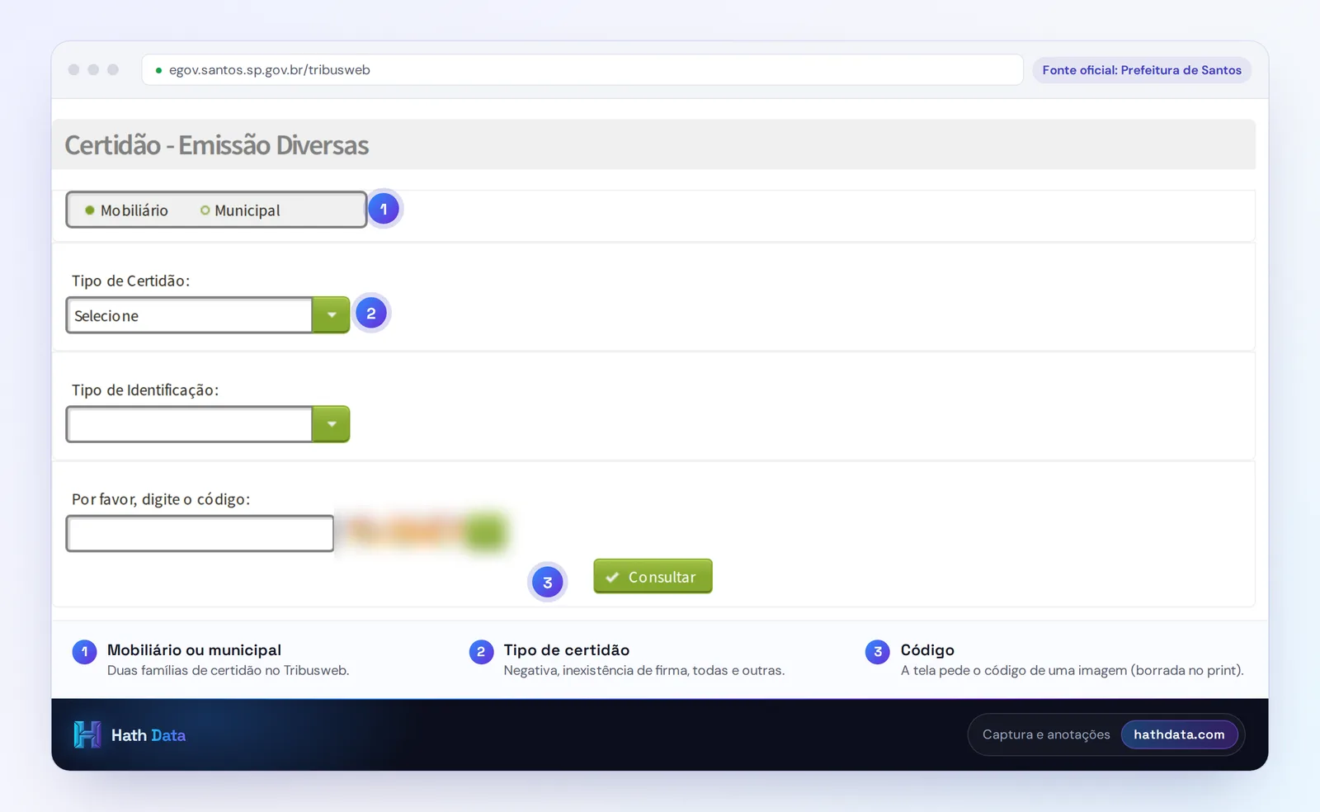
Task: Click the empty Tipo de Identificação field
Action: [x=189, y=424]
